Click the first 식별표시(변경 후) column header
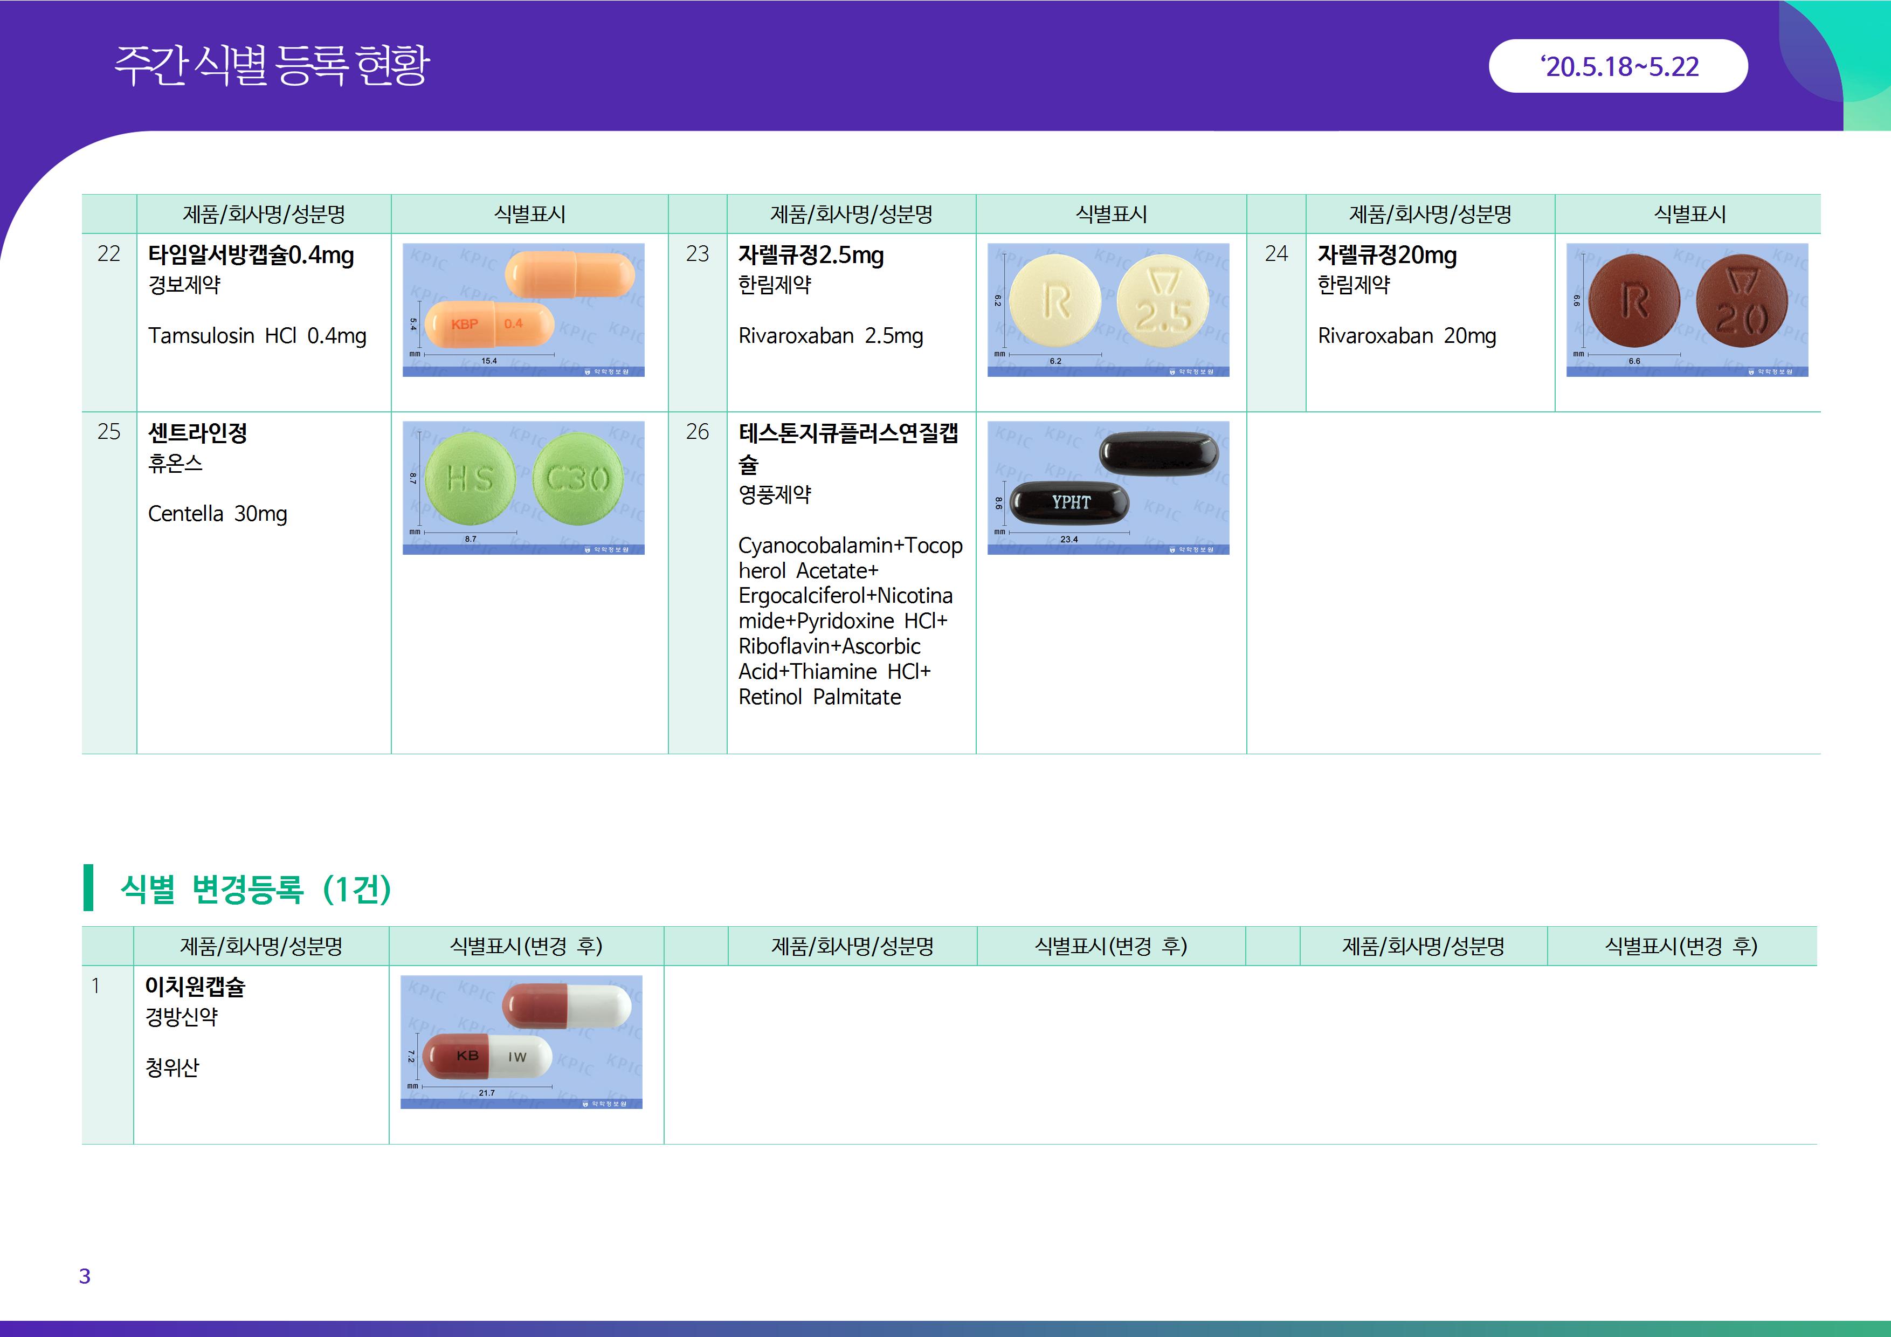Screen dimensions: 1891x1337 pyautogui.click(x=526, y=946)
